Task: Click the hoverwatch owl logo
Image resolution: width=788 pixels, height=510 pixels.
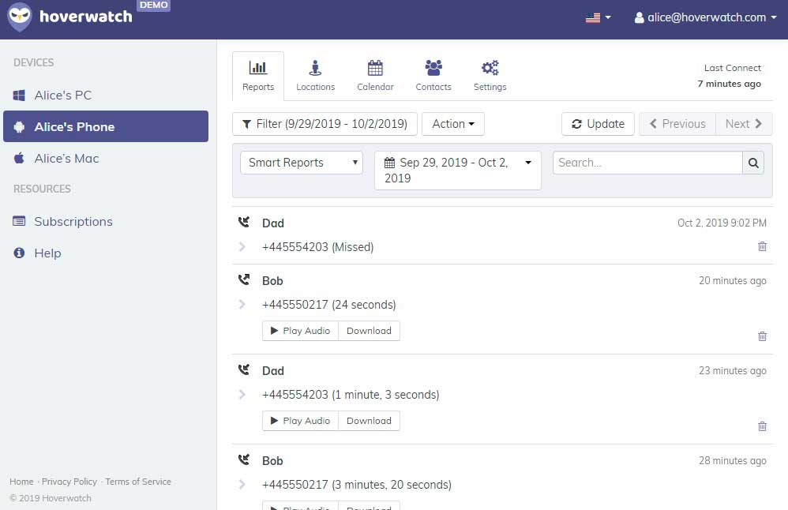Action: pyautogui.click(x=20, y=17)
